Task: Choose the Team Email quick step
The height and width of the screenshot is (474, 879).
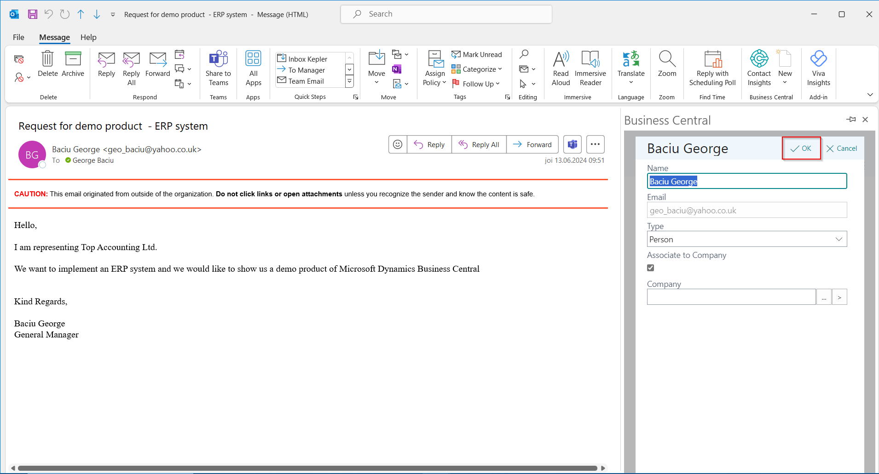Action: pyautogui.click(x=310, y=81)
